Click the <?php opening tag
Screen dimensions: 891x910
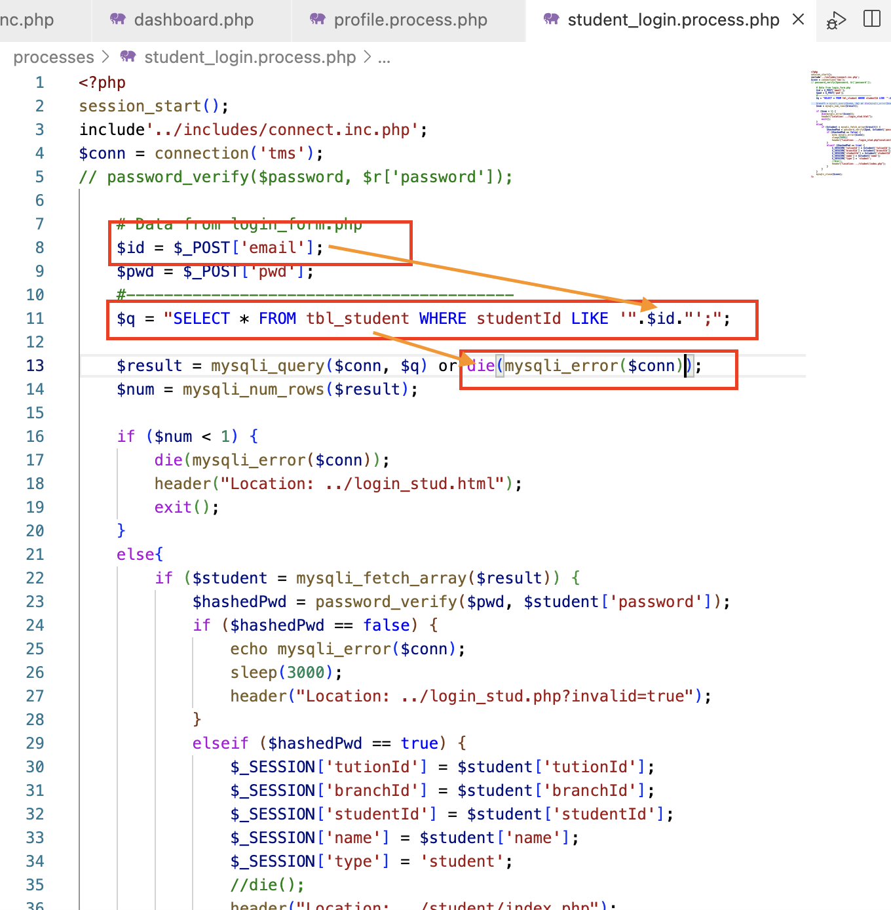tap(102, 83)
